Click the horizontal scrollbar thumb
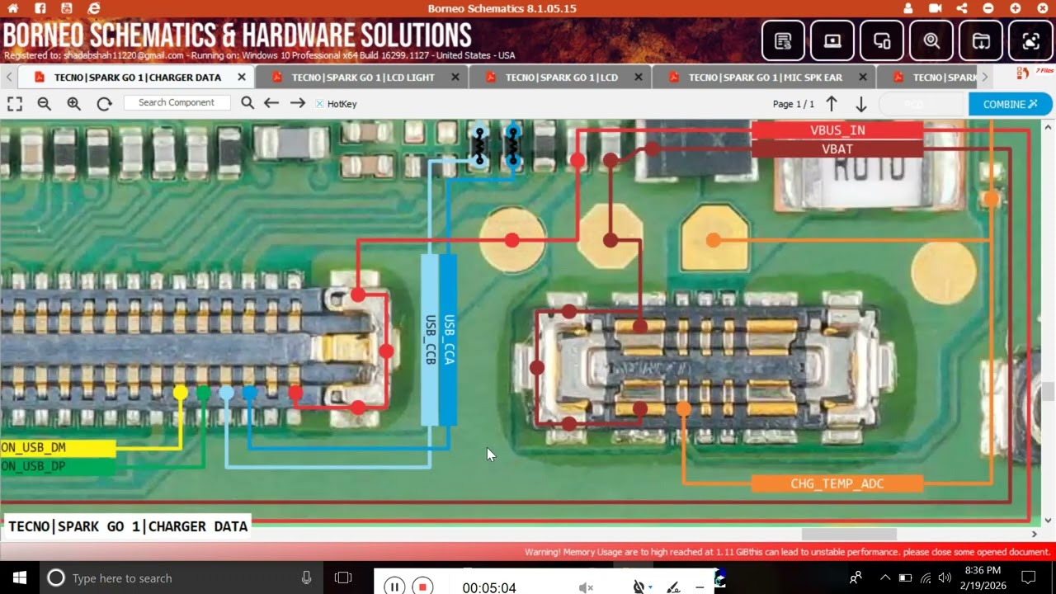Screen dimensions: 1056x594 click(849, 535)
